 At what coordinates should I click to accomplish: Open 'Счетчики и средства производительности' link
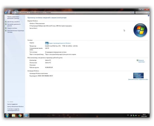[13, 110]
